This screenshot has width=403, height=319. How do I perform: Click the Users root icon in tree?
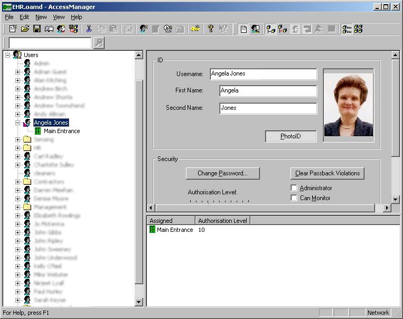point(17,55)
